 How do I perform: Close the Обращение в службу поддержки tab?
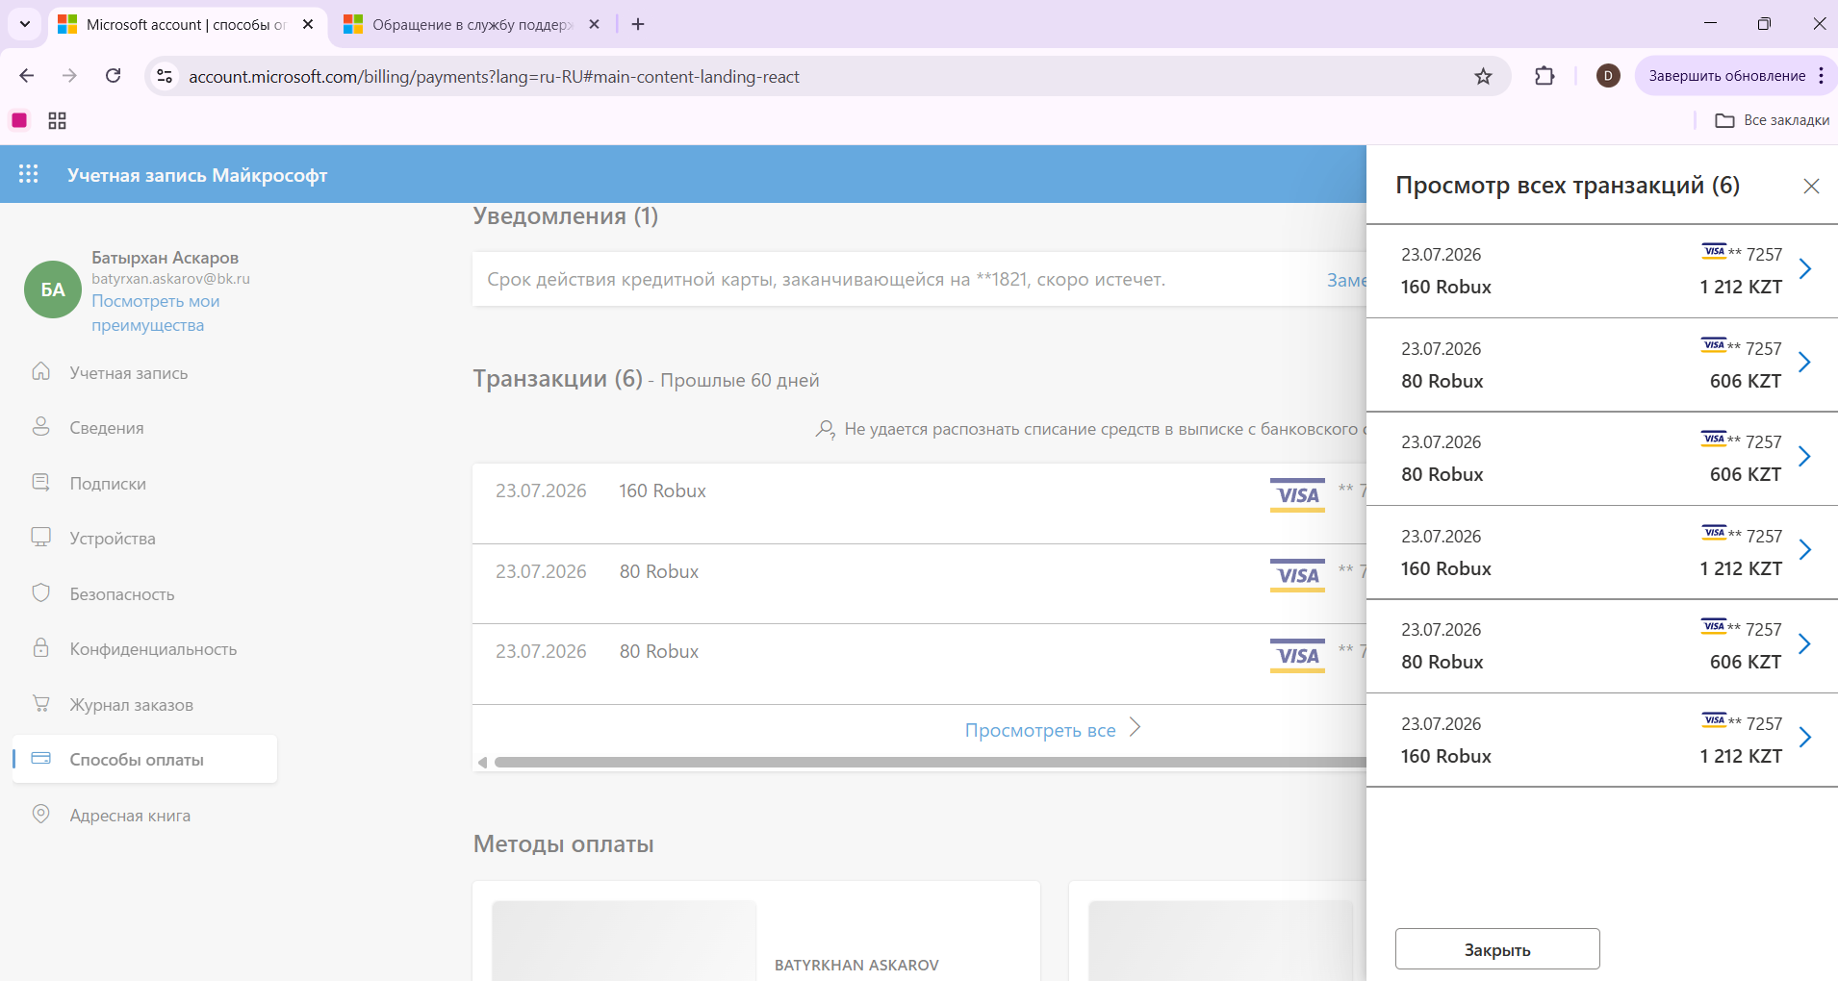595,24
